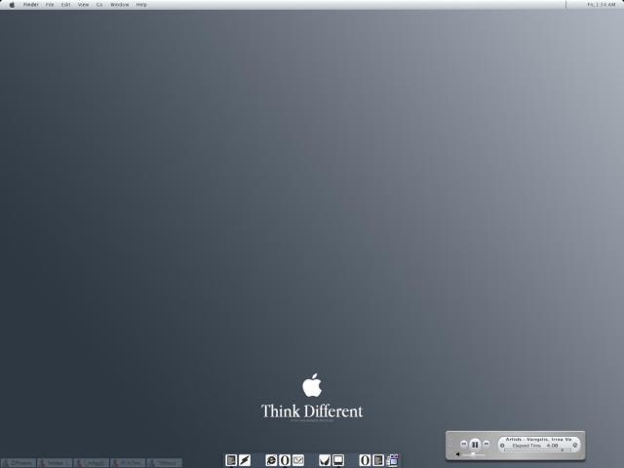624x468 pixels.
Task: Open the Mail envelope dock icon
Action: click(298, 460)
